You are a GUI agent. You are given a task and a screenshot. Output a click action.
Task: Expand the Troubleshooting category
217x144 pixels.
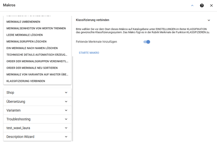tap(37, 119)
